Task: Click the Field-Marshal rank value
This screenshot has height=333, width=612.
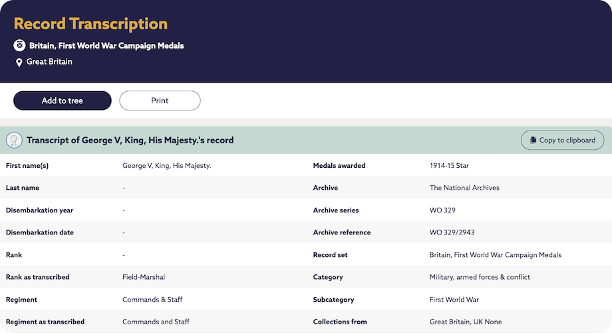Action: click(x=144, y=277)
